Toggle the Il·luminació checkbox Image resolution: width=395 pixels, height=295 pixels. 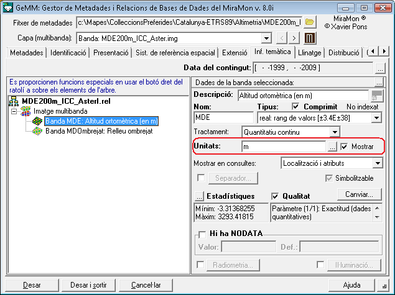tap(320, 265)
